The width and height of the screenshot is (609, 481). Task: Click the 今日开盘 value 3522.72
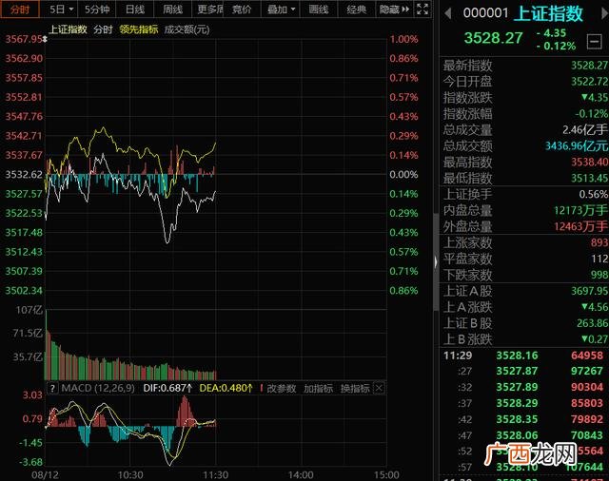coord(589,82)
